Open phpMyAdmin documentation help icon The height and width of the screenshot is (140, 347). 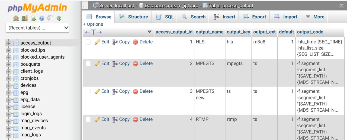point(41,18)
